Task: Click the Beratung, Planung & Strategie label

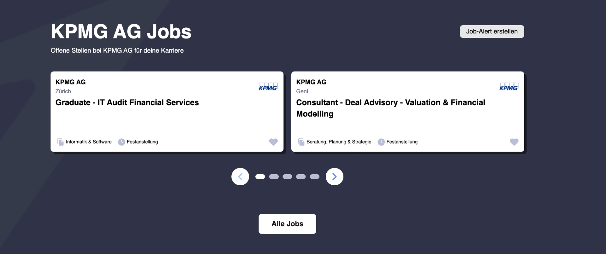Action: pos(339,142)
